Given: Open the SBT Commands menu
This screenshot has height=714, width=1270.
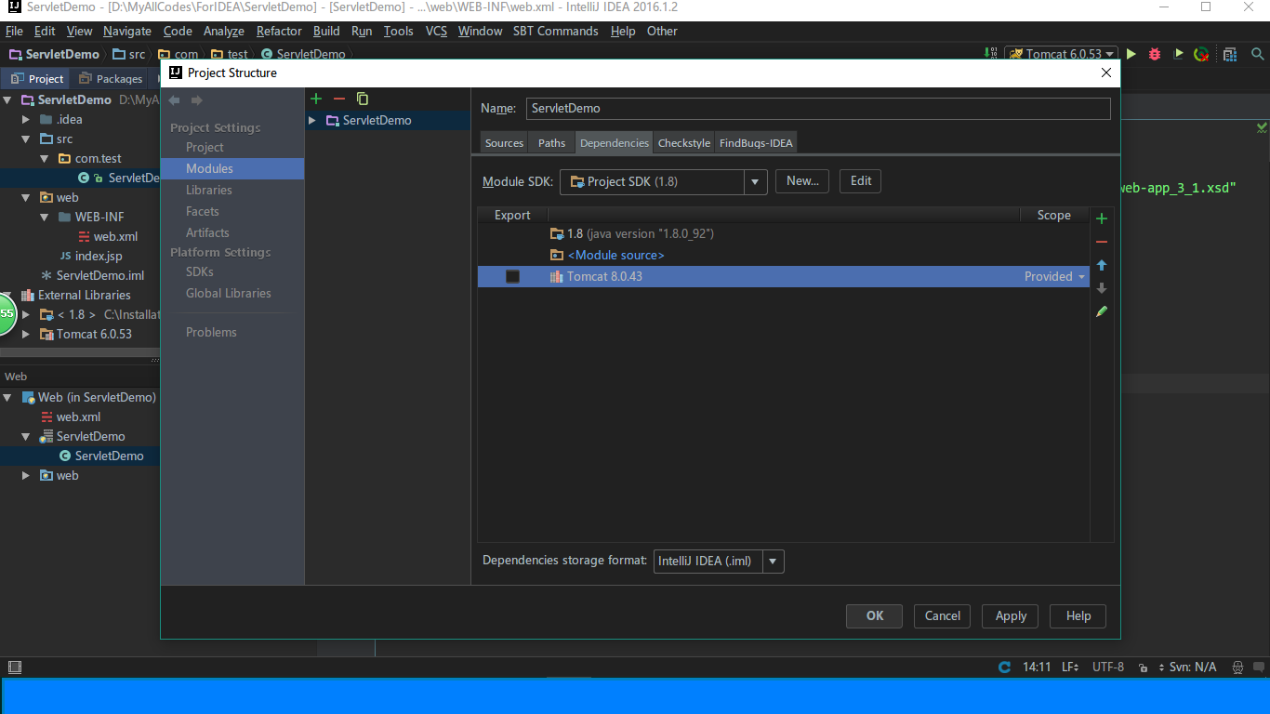Looking at the screenshot, I should pyautogui.click(x=555, y=31).
